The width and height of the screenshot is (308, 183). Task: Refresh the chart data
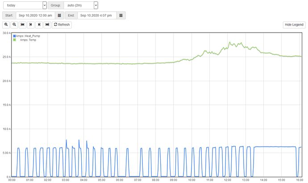pyautogui.click(x=62, y=25)
